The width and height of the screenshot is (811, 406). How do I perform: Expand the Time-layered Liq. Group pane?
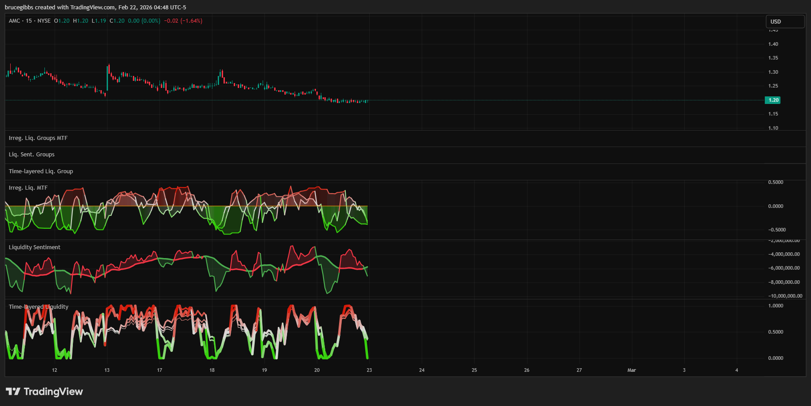(x=41, y=171)
